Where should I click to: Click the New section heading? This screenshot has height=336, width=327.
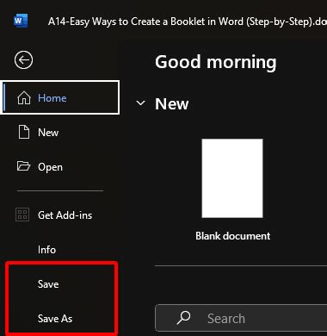[x=172, y=103]
